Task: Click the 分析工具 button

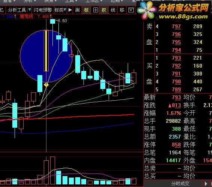Action: (17, 10)
